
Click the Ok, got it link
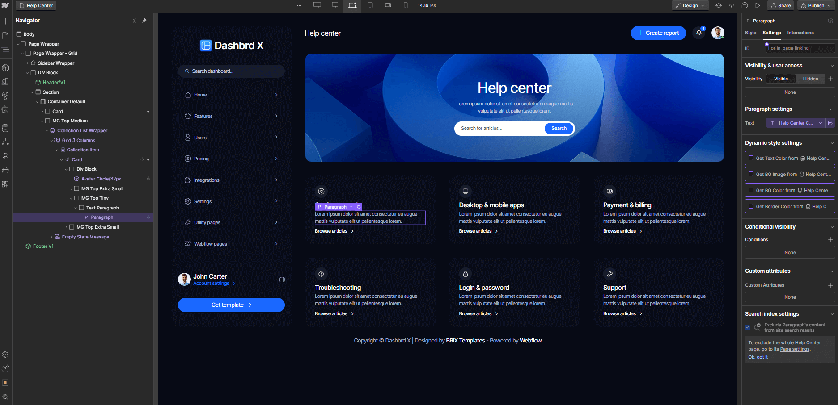pyautogui.click(x=758, y=357)
